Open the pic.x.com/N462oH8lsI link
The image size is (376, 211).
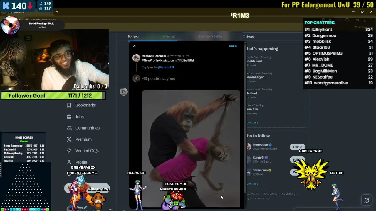coord(179,60)
